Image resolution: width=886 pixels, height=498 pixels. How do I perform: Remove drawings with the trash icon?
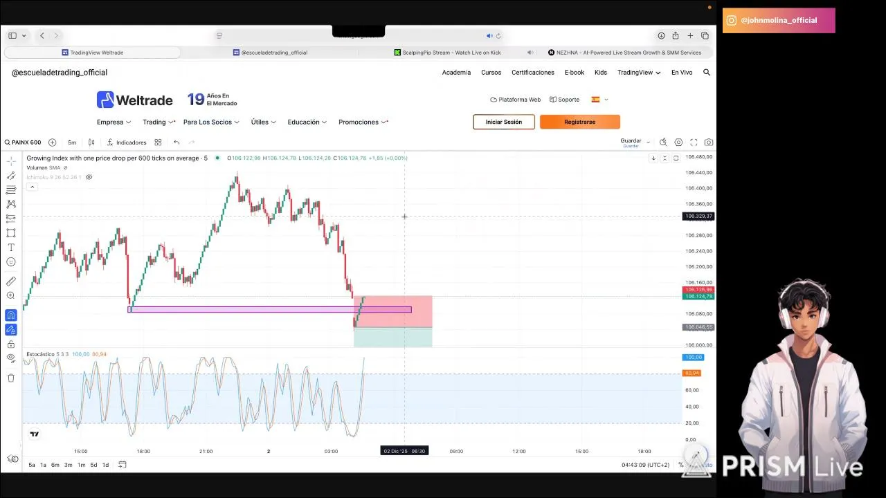pyautogui.click(x=11, y=378)
